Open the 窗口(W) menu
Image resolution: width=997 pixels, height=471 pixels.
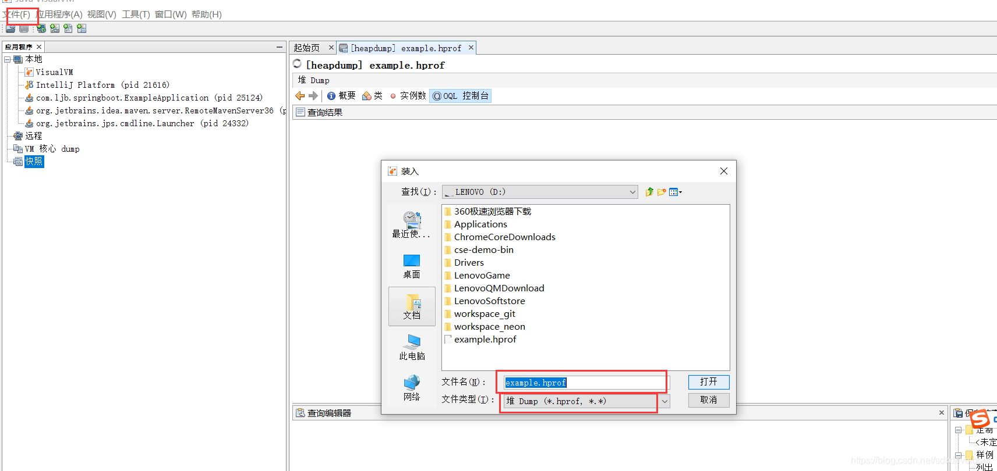pyautogui.click(x=171, y=15)
